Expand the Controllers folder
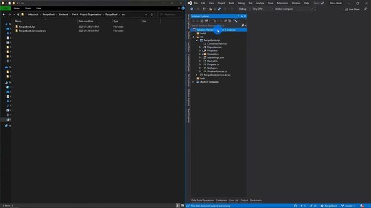371x208 pixels. point(200,54)
